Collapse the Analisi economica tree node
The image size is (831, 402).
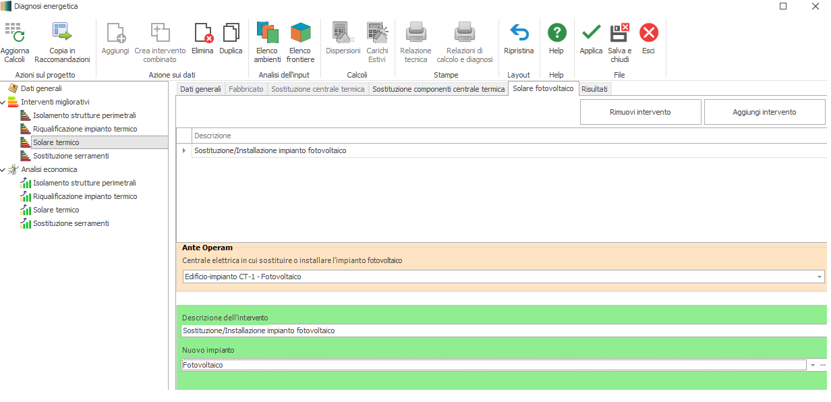(3, 170)
